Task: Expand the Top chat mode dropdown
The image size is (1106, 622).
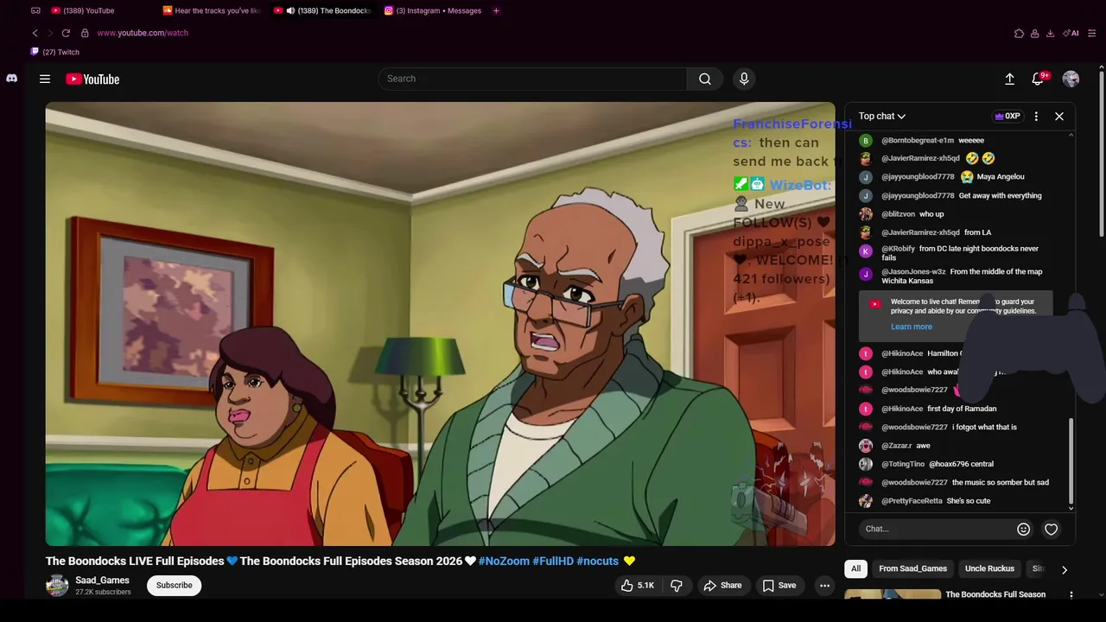Action: pyautogui.click(x=882, y=116)
